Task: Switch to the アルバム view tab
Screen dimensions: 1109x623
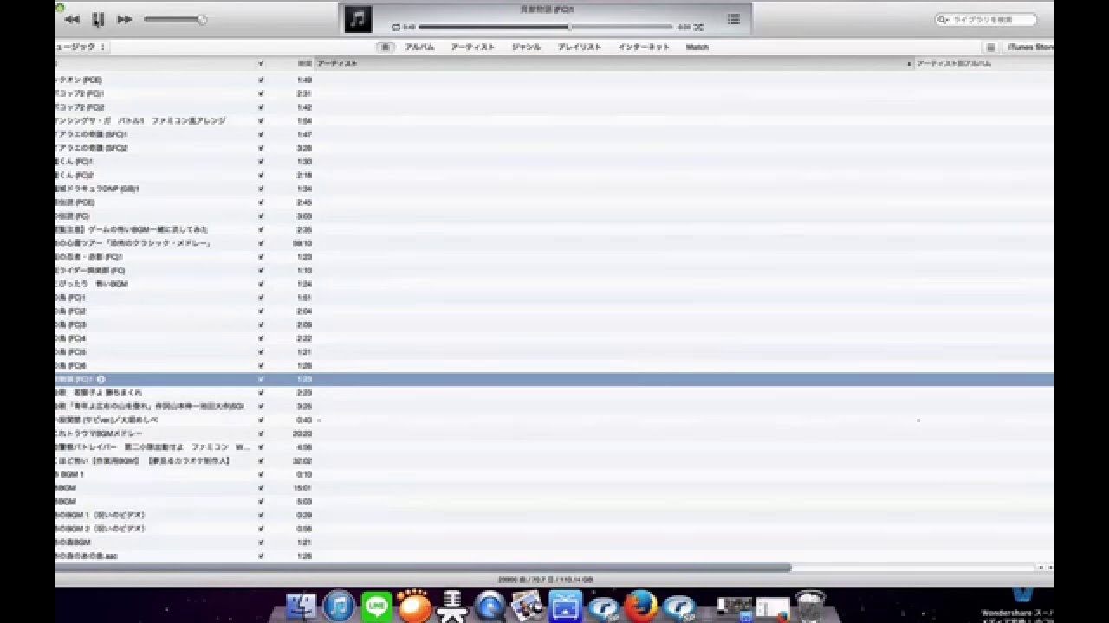Action: (x=419, y=47)
